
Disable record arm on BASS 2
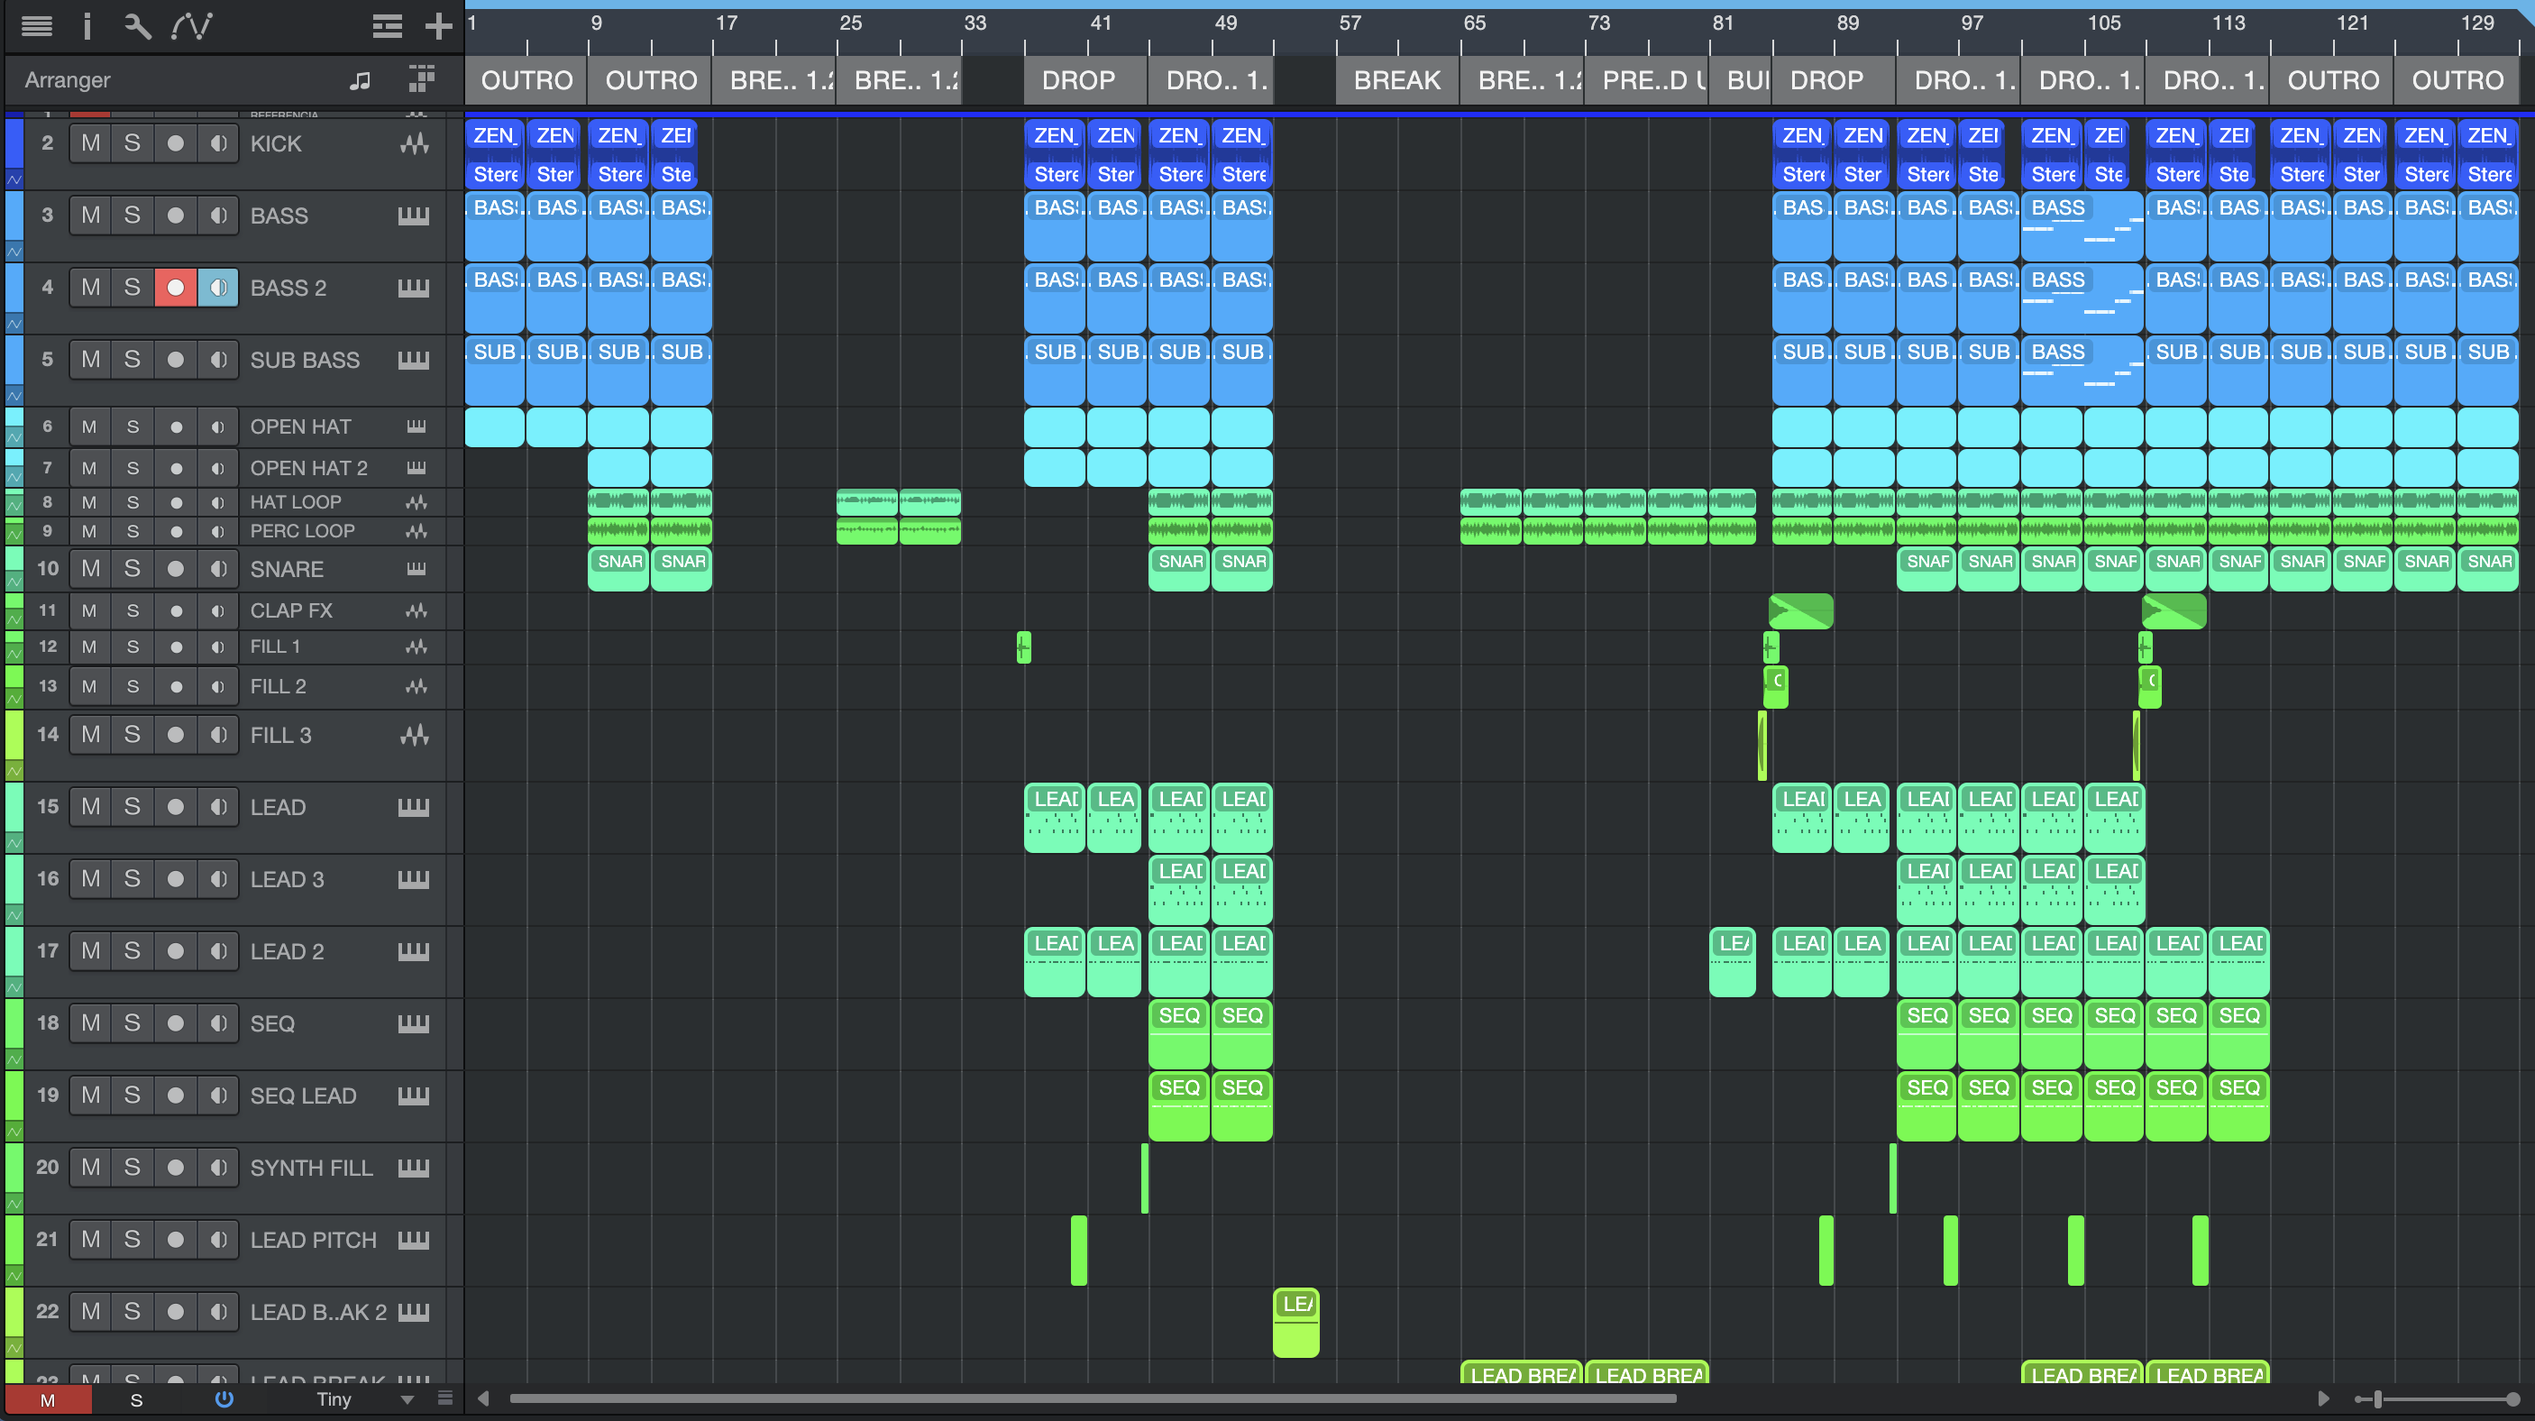(x=175, y=288)
